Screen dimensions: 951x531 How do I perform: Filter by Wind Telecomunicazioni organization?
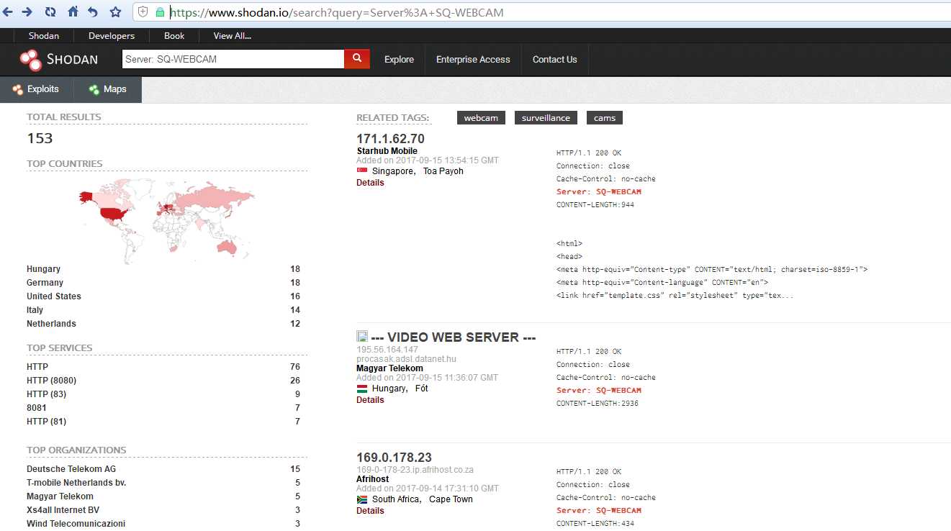(163, 524)
